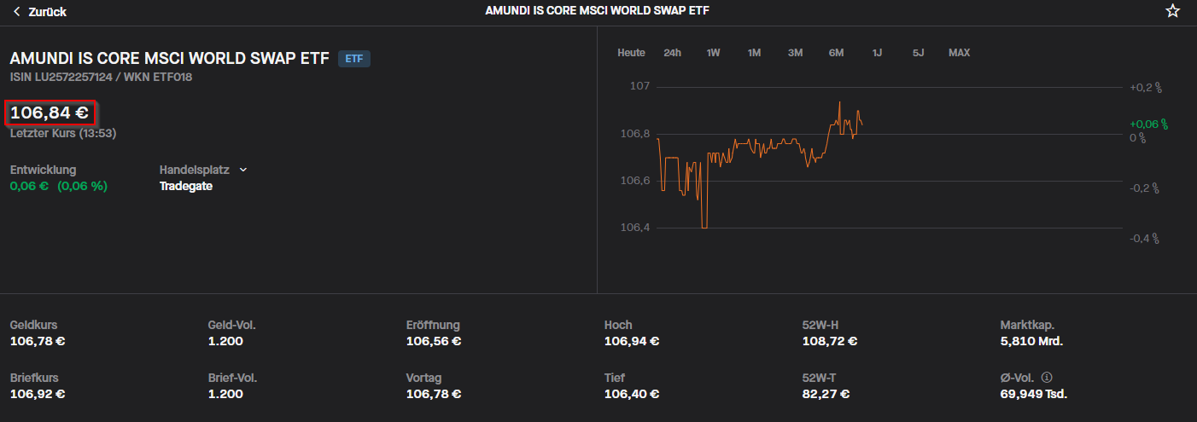Click the 106,84 € current price
Image resolution: width=1197 pixels, height=422 pixels.
tap(50, 112)
